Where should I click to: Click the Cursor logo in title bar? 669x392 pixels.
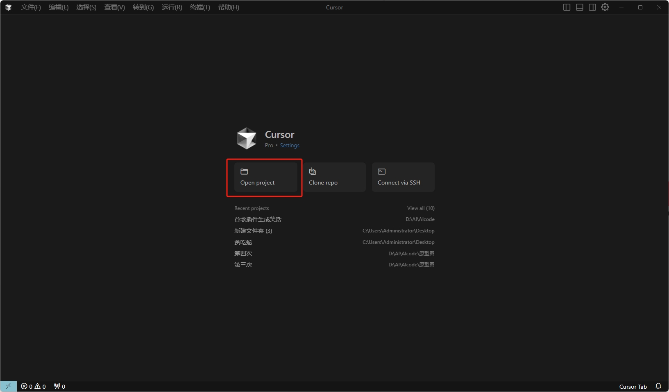click(8, 7)
